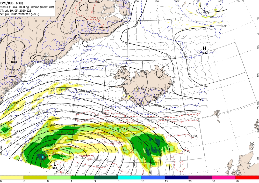Click the H marker over Greenland
259x183 pixels.
[x=14, y=58]
